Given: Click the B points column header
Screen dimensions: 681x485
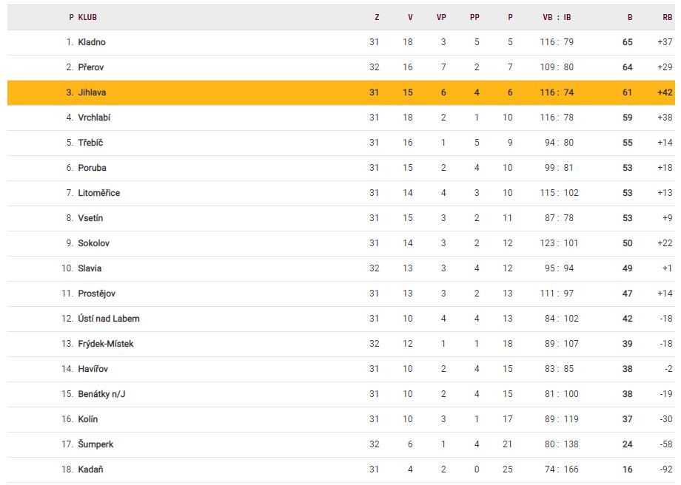Looking at the screenshot, I should point(629,17).
